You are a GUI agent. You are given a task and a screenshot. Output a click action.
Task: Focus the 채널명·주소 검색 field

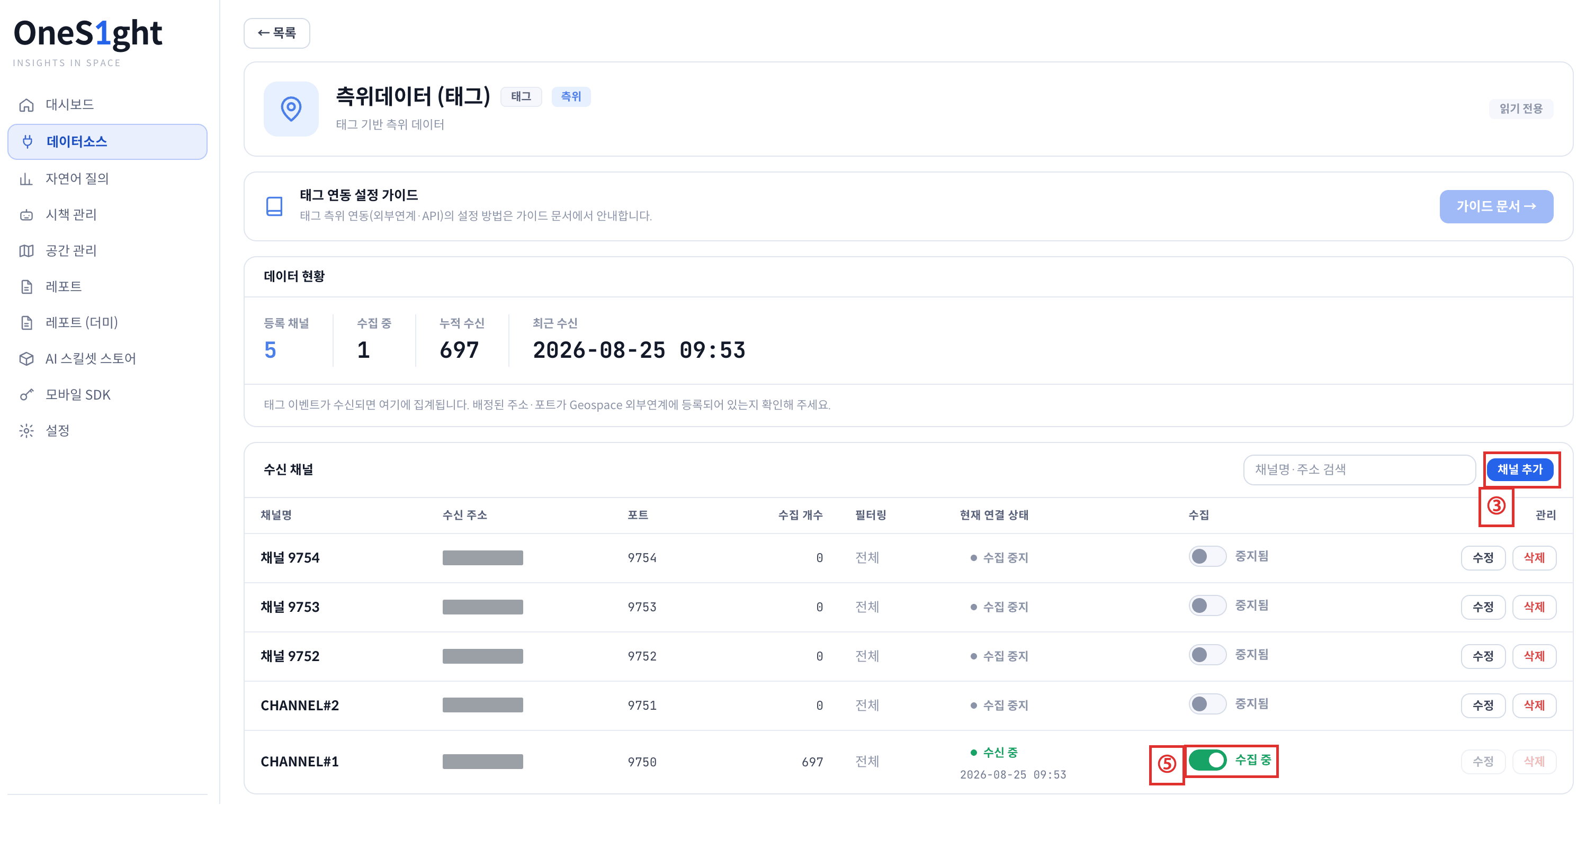click(x=1359, y=469)
